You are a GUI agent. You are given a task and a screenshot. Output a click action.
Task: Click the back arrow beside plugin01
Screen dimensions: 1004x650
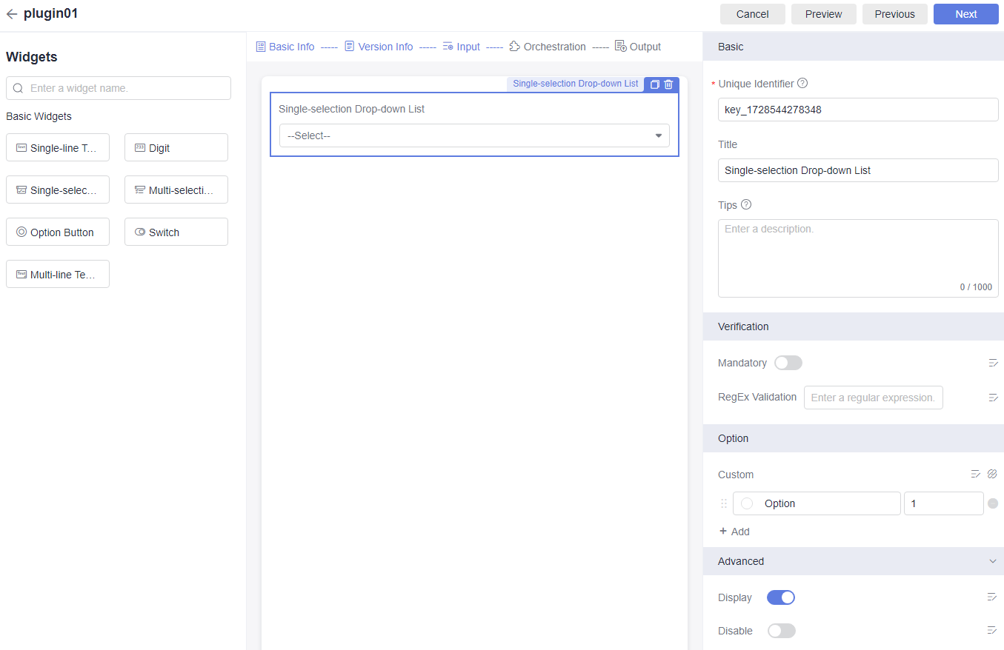(x=12, y=14)
